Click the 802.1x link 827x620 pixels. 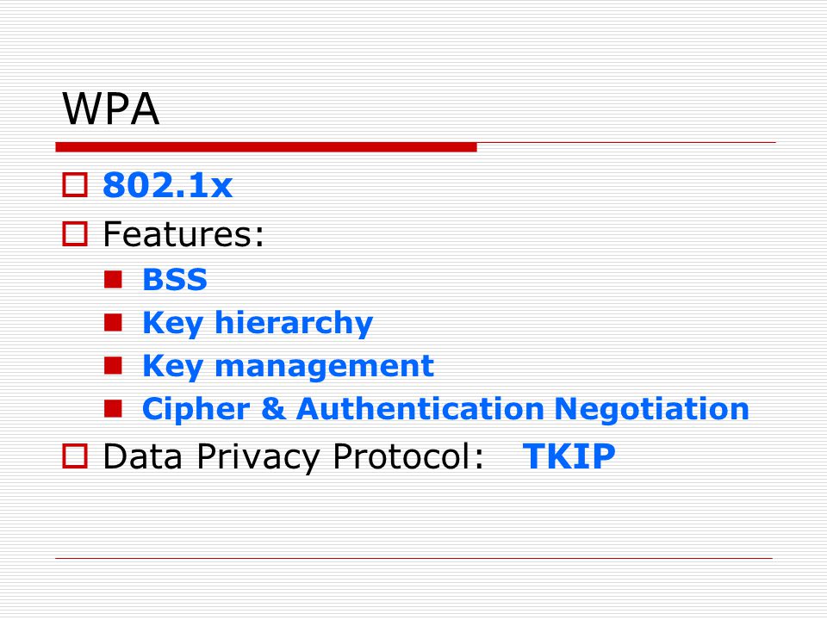pos(168,186)
